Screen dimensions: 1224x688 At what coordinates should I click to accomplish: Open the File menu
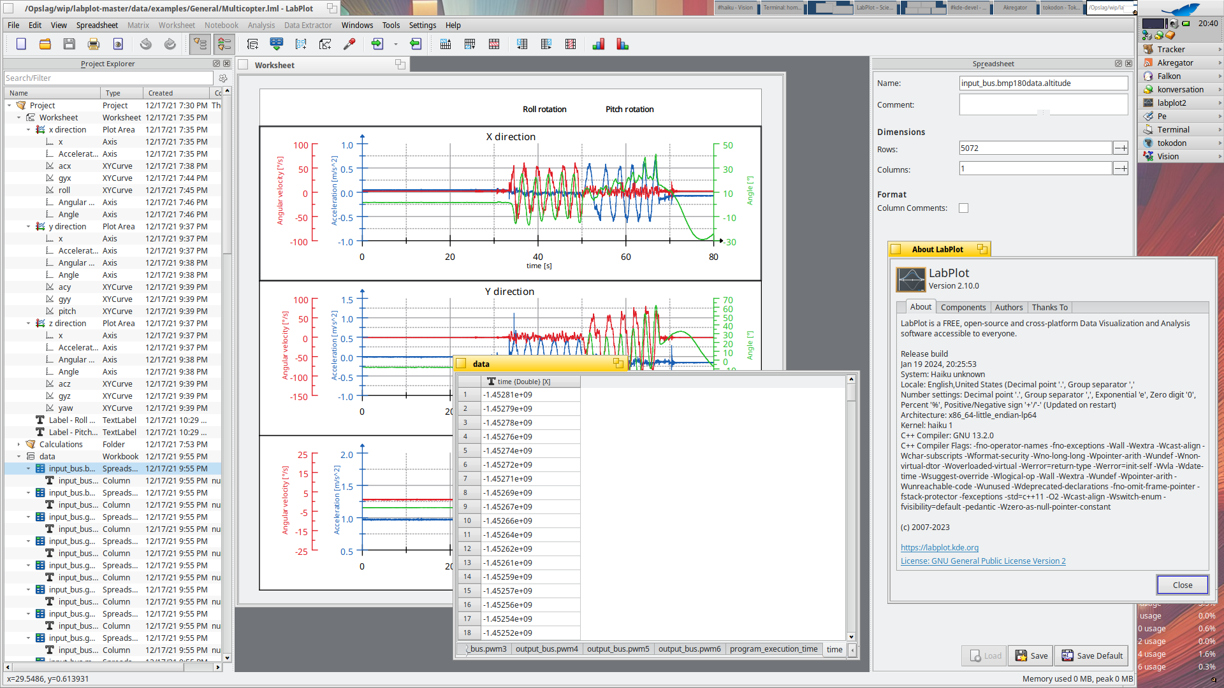coord(13,25)
